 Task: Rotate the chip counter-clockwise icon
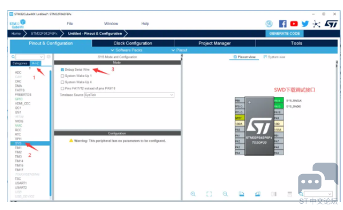coord(258,194)
